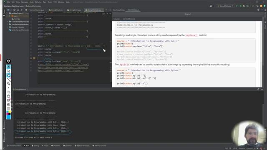The image size is (267, 150).
Task: Capture screenshot with camera annotation icon
Action: click(8, 105)
